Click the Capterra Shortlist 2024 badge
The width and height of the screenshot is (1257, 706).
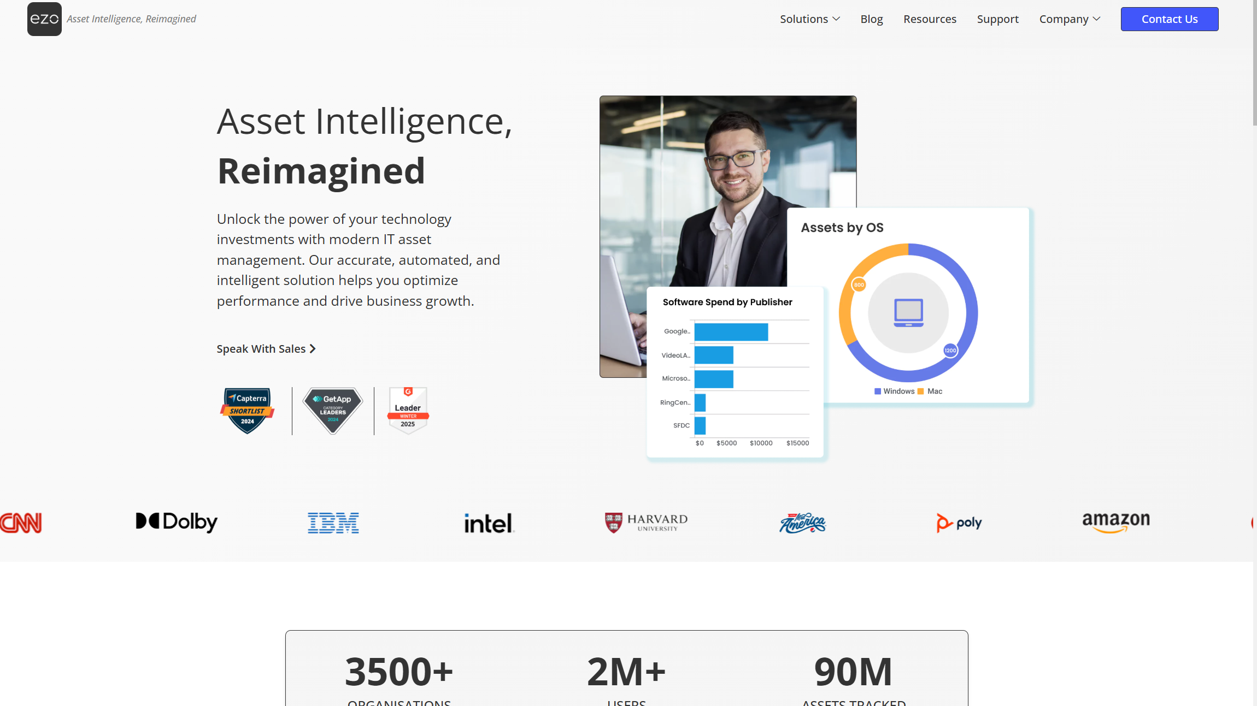pyautogui.click(x=248, y=411)
